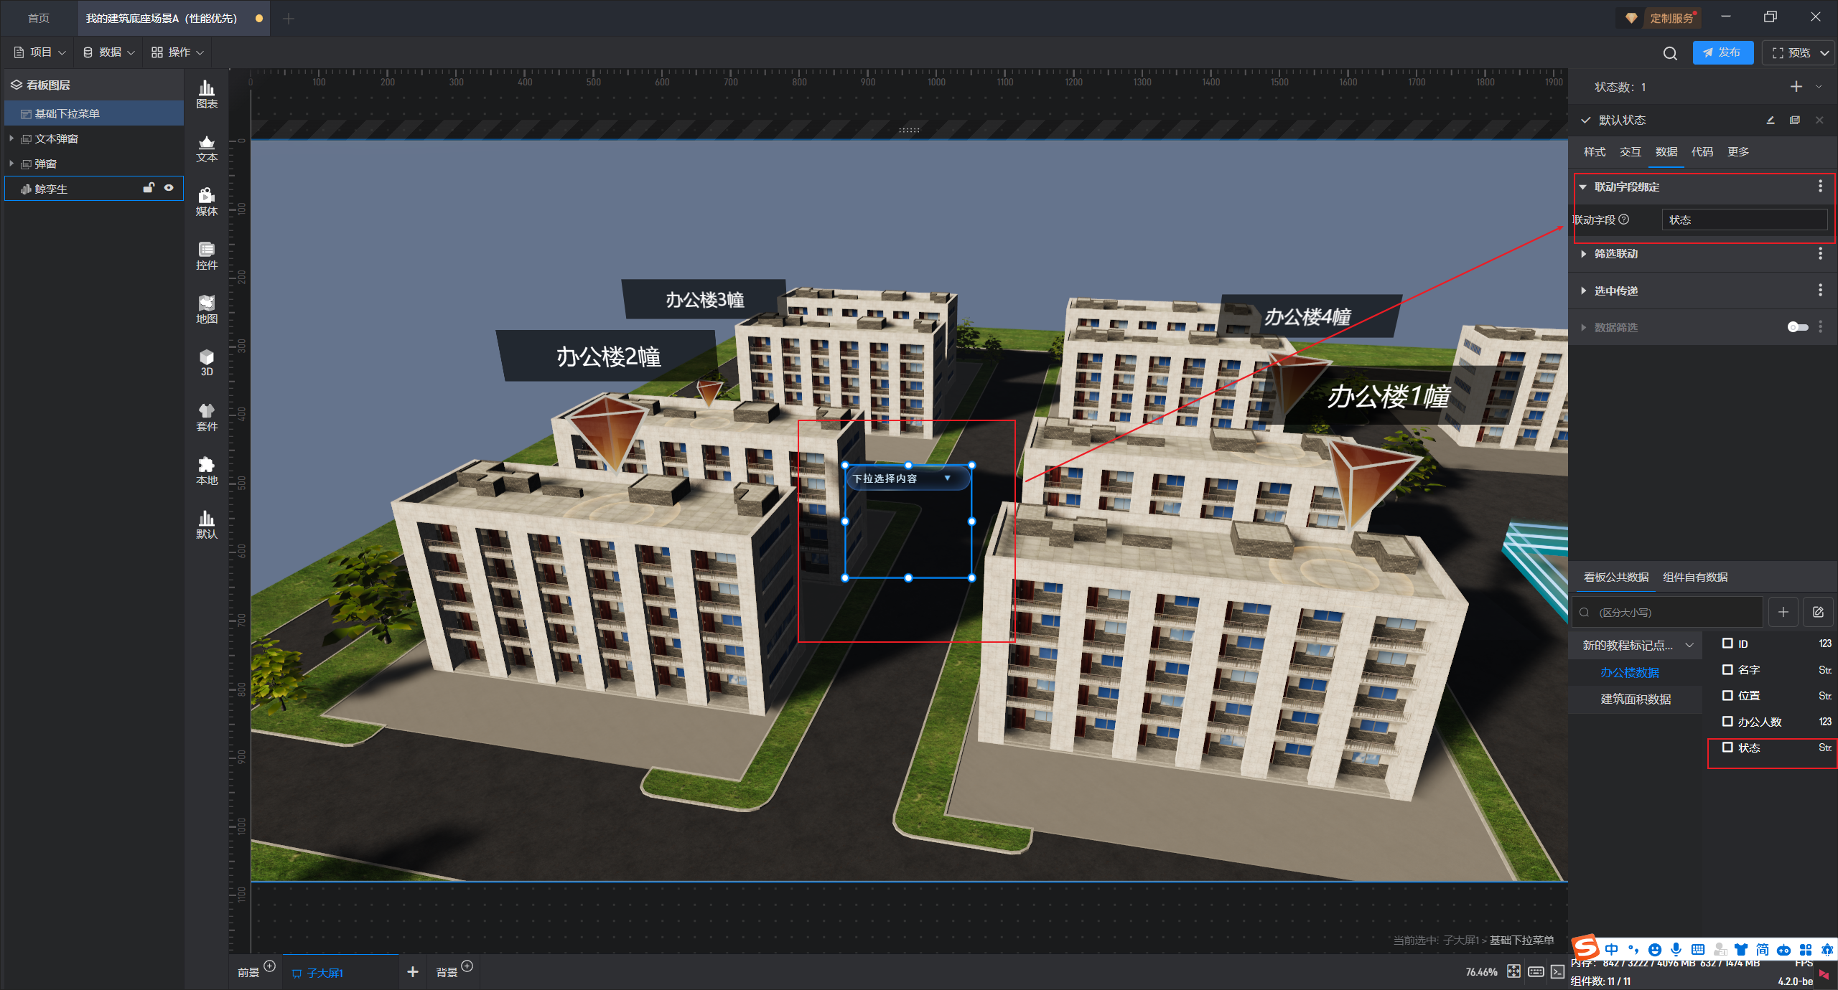Select the 3D components icon

pos(207,362)
